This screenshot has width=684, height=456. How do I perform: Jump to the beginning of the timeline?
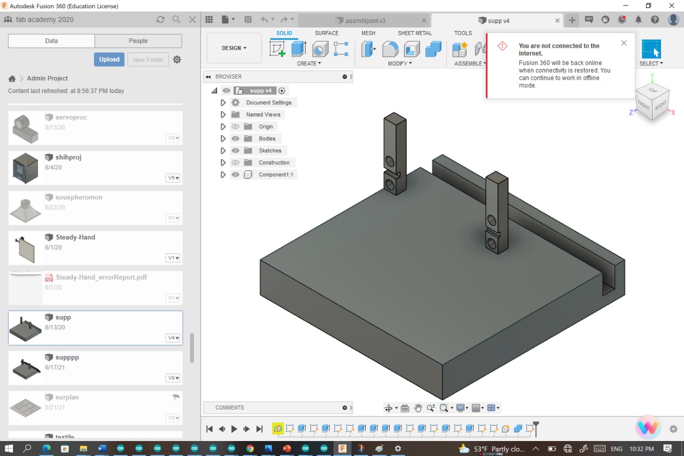pos(209,429)
